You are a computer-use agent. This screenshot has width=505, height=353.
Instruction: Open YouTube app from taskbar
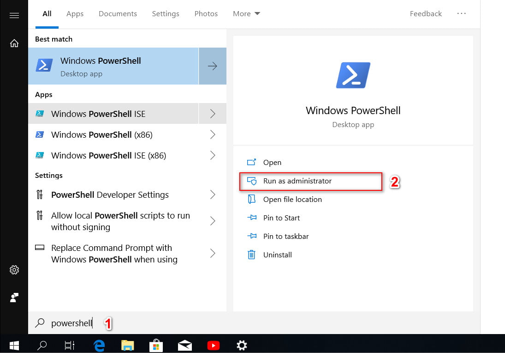pyautogui.click(x=213, y=345)
